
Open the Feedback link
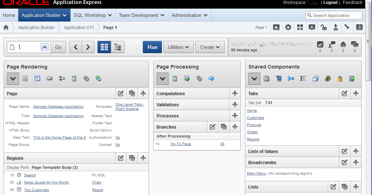[x=353, y=3]
